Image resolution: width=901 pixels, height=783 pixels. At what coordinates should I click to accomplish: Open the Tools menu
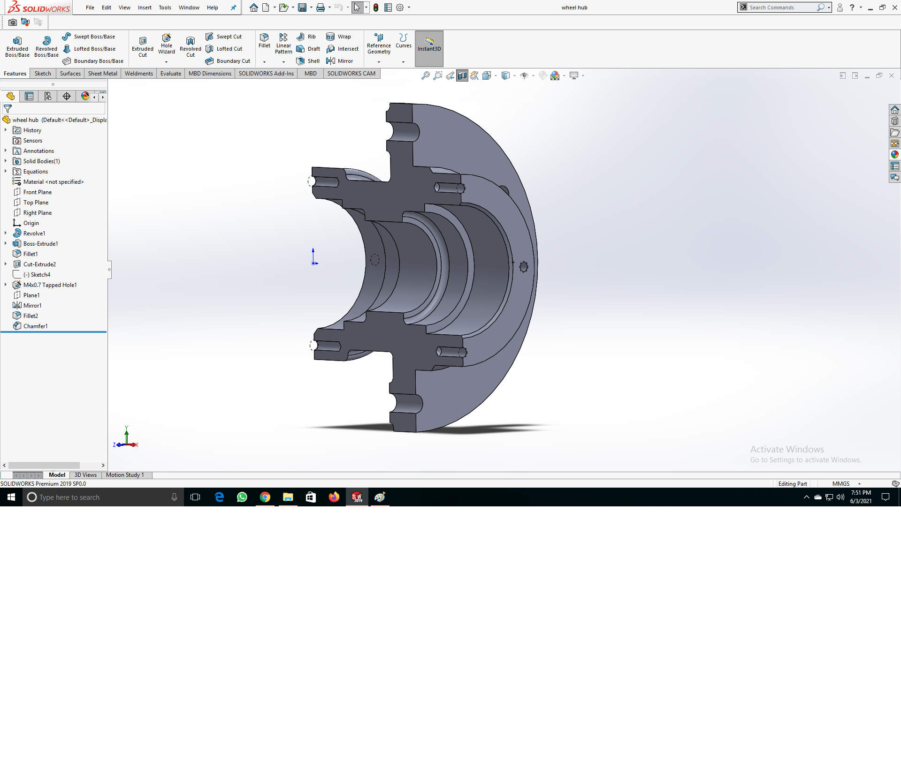[x=165, y=8]
